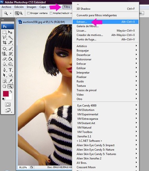This screenshot has height=171, width=149.
Task: Open Alien Skin Xenofex 2 submenu
Action: (106, 158)
